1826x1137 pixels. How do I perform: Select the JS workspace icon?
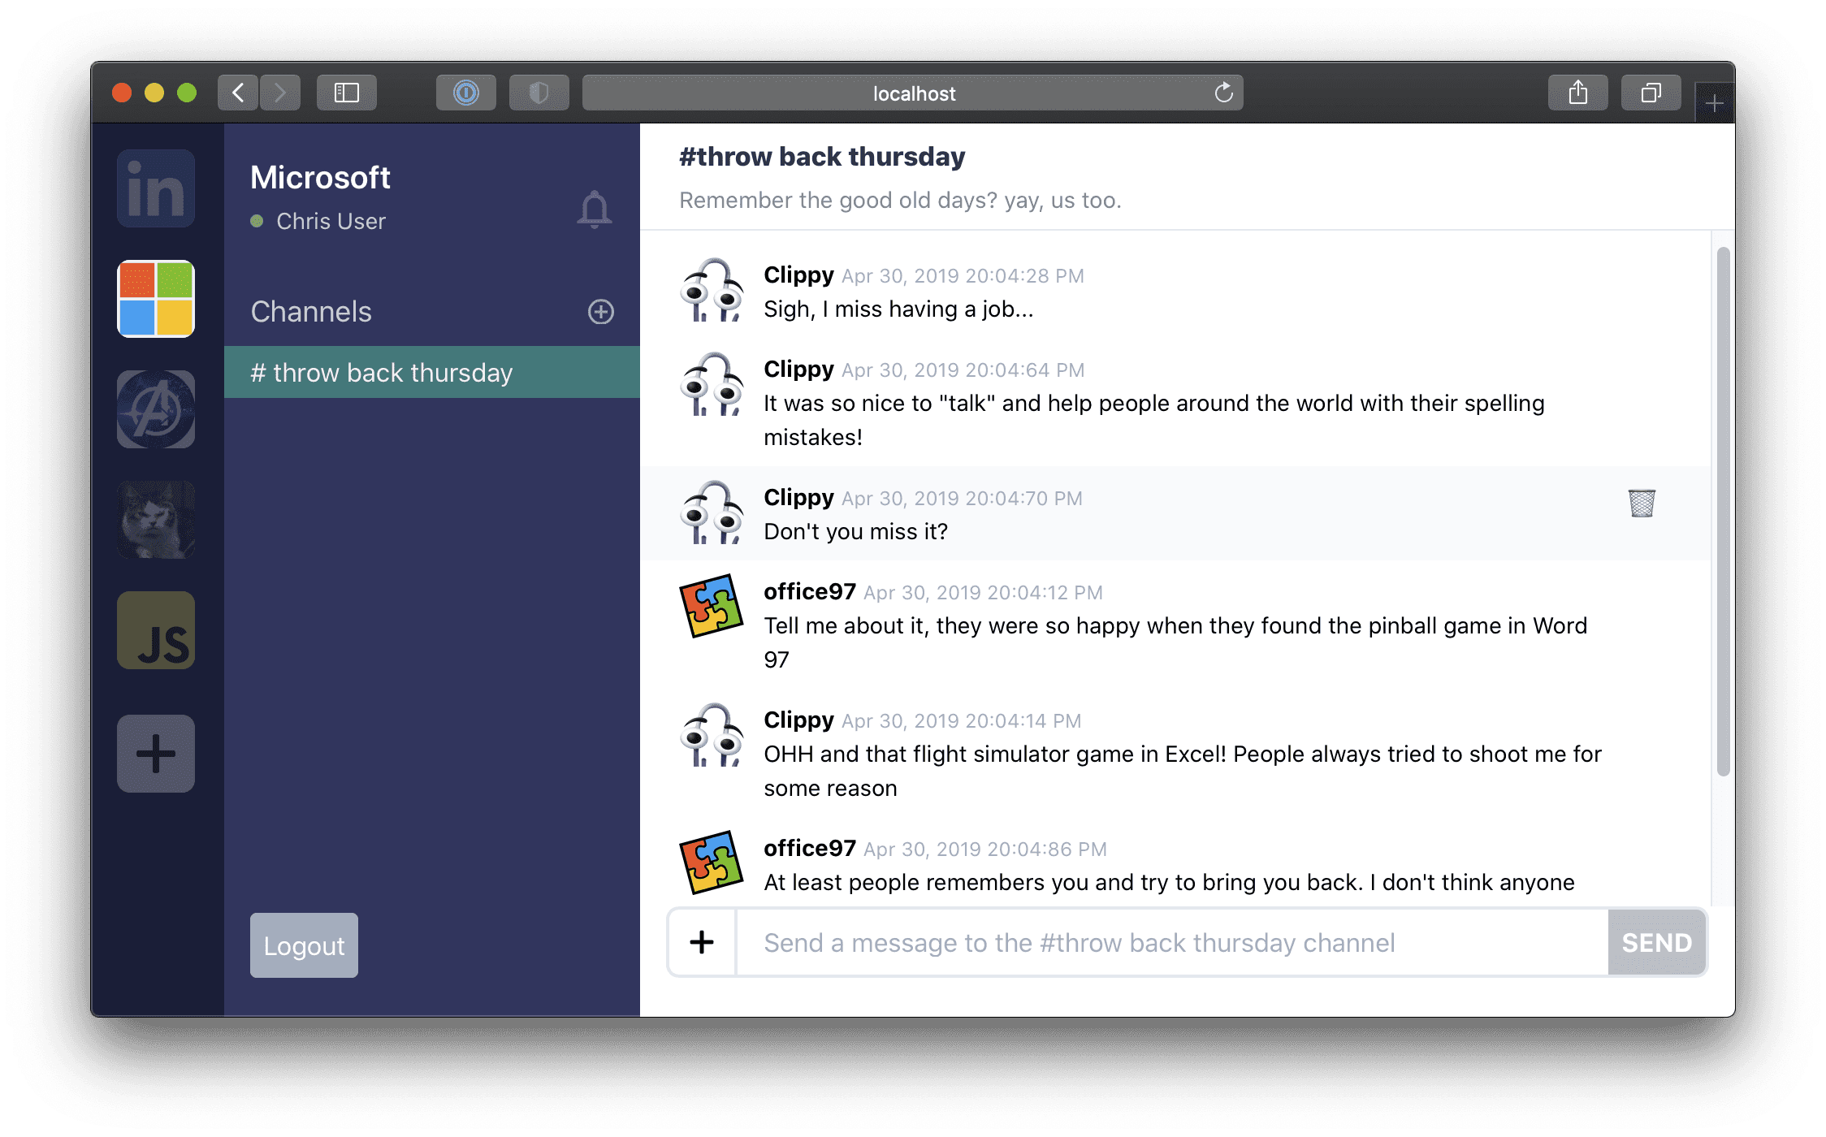point(156,630)
